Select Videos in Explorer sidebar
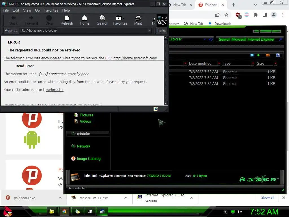The image size is (289, 217). point(85,121)
